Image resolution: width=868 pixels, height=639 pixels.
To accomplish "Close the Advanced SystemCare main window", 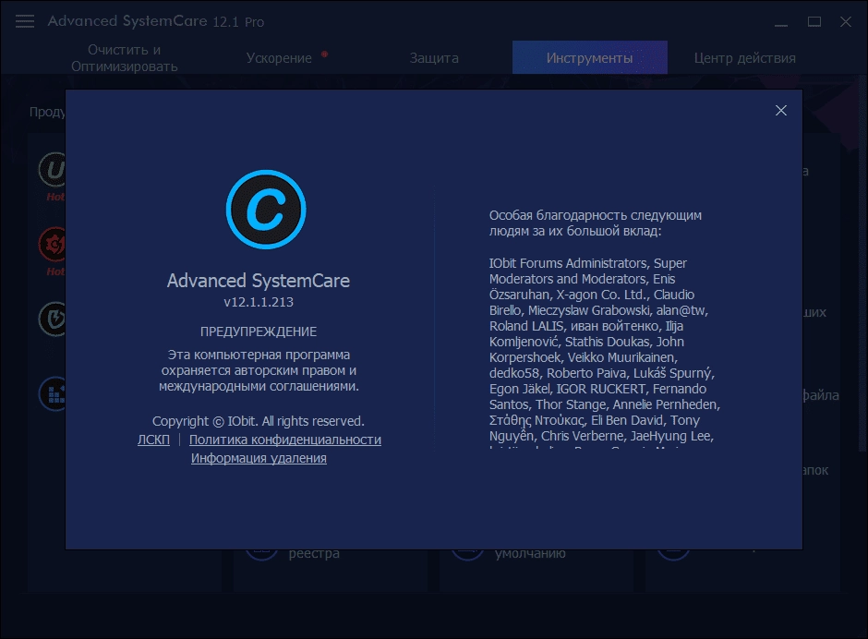I will click(845, 21).
